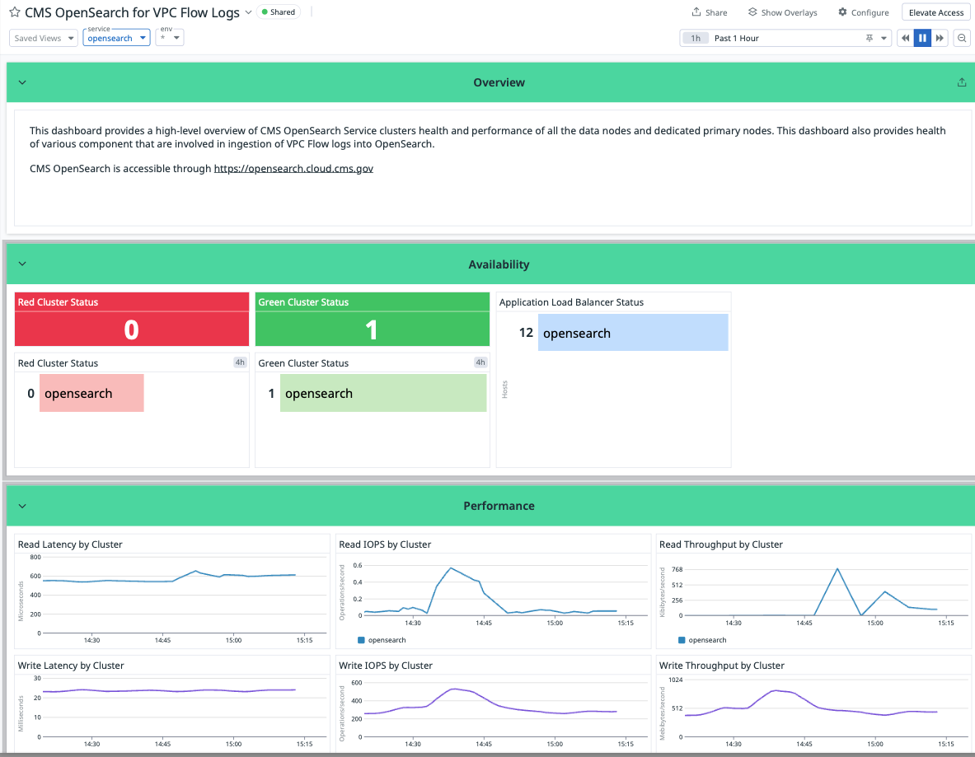Click the Write IOPS by Cluster title
975x757 pixels.
point(386,666)
